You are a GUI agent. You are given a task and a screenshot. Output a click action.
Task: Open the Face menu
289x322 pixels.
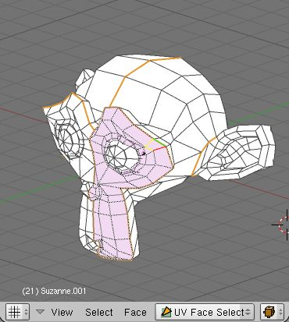pyautogui.click(x=135, y=312)
